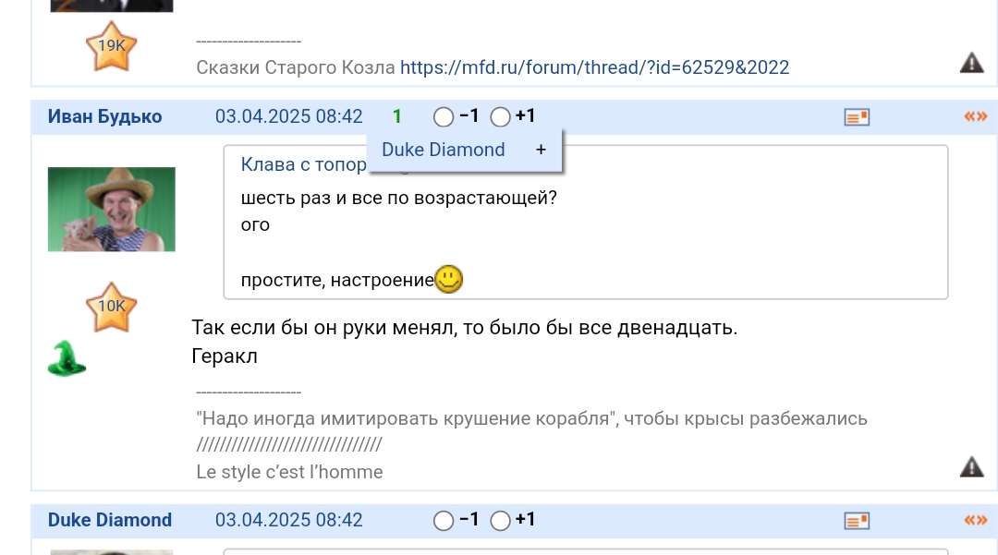Open the Иван Будько username link

pos(104,116)
